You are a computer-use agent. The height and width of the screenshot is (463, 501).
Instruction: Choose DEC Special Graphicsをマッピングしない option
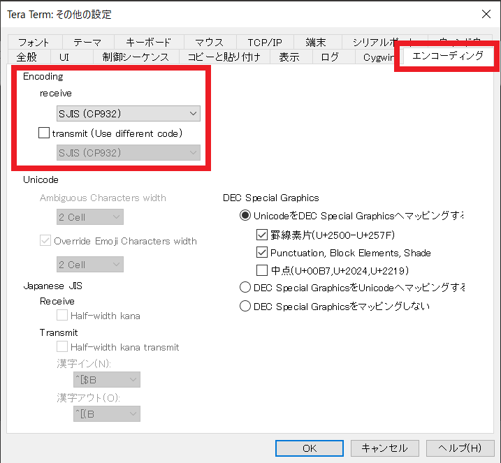pyautogui.click(x=245, y=306)
